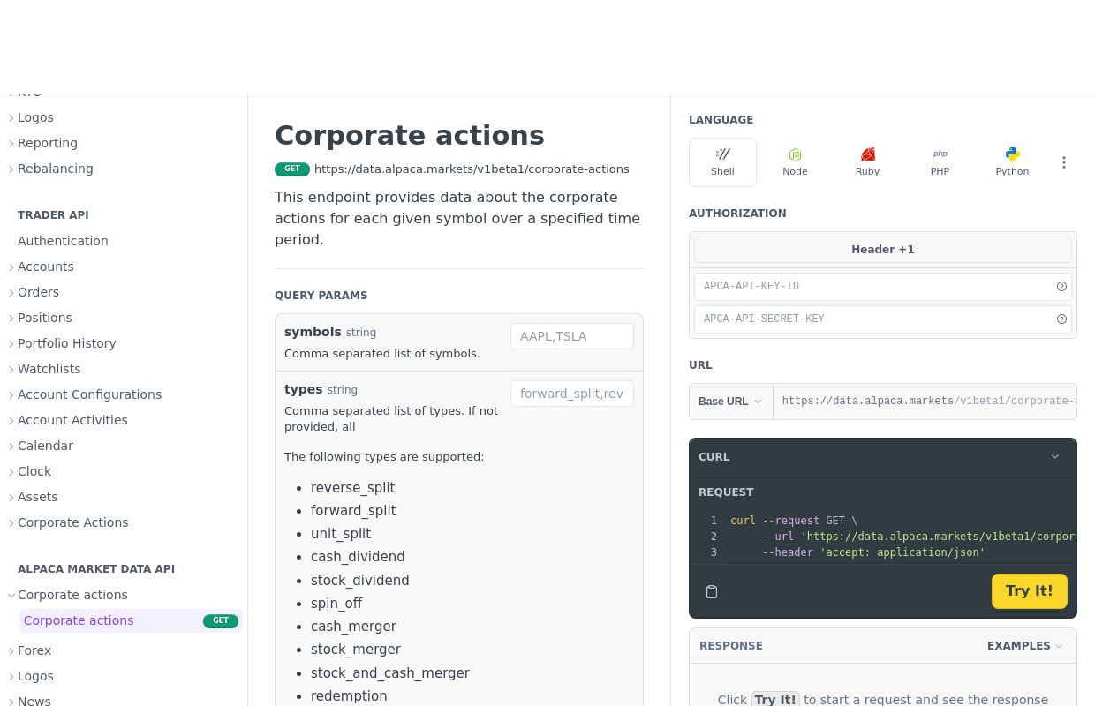
Task: Focus the symbols input field
Action: pos(572,336)
